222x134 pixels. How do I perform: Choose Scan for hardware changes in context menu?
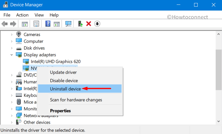(80, 100)
